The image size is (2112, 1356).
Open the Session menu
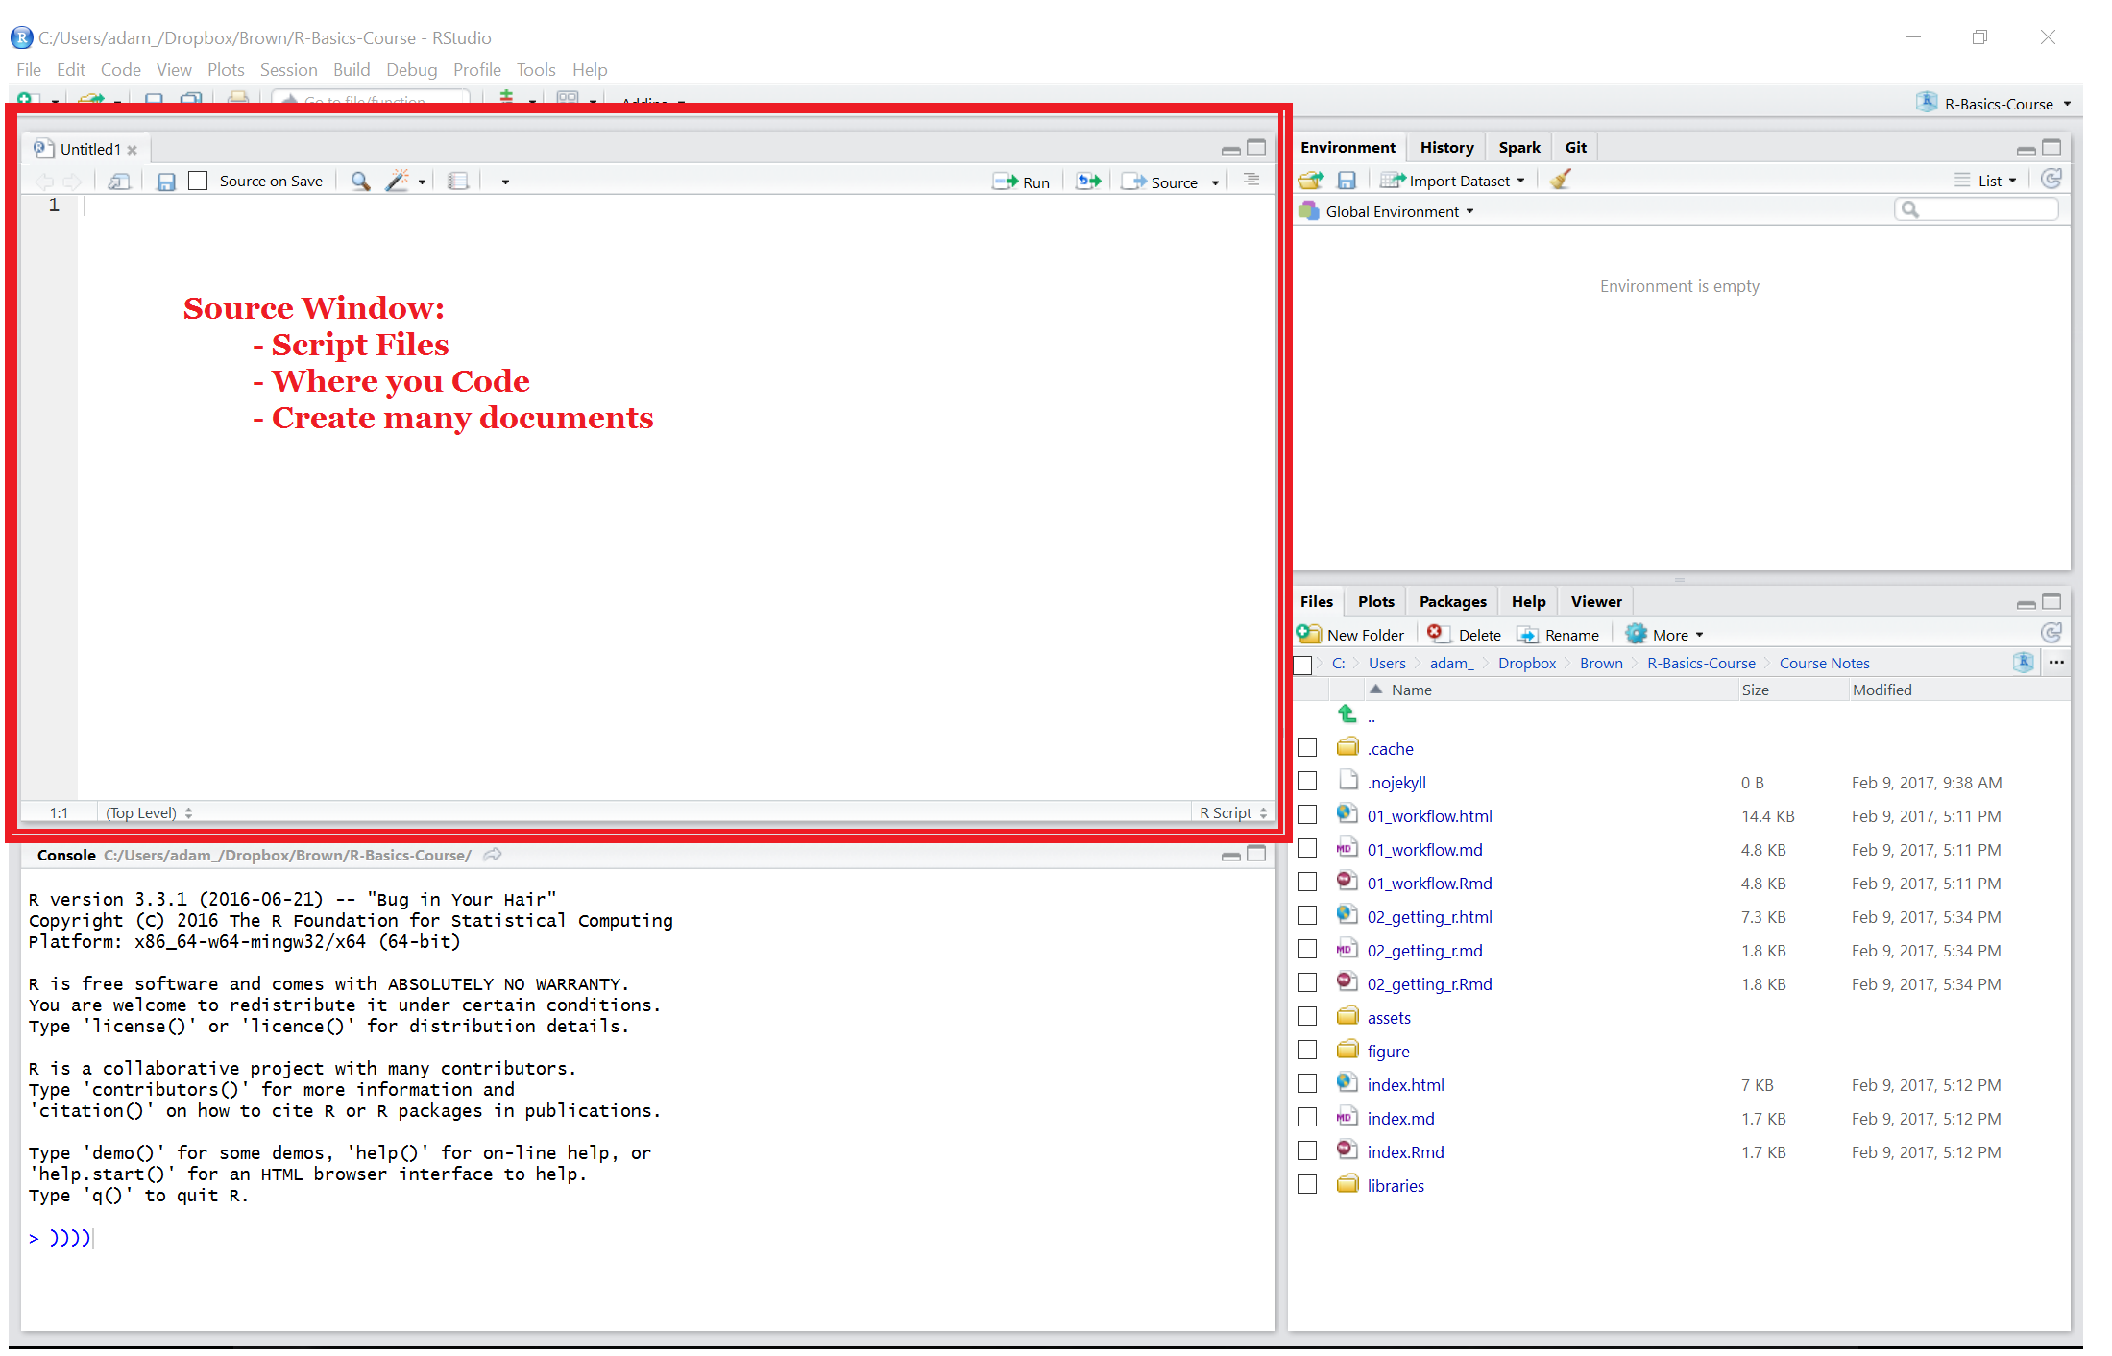point(288,69)
